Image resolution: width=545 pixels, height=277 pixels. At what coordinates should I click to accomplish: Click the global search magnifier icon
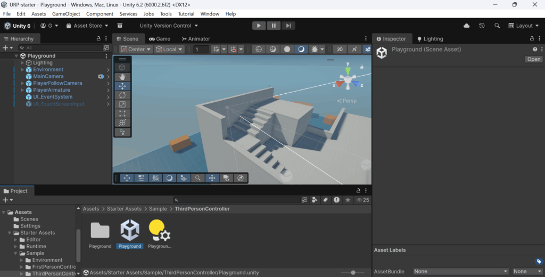point(497,26)
